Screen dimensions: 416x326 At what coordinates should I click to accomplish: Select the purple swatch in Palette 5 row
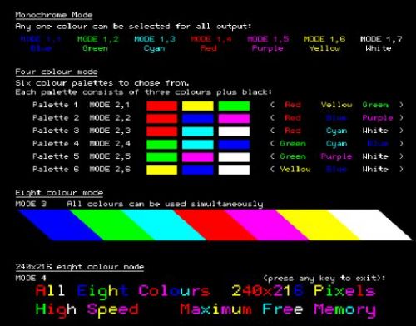coord(198,157)
